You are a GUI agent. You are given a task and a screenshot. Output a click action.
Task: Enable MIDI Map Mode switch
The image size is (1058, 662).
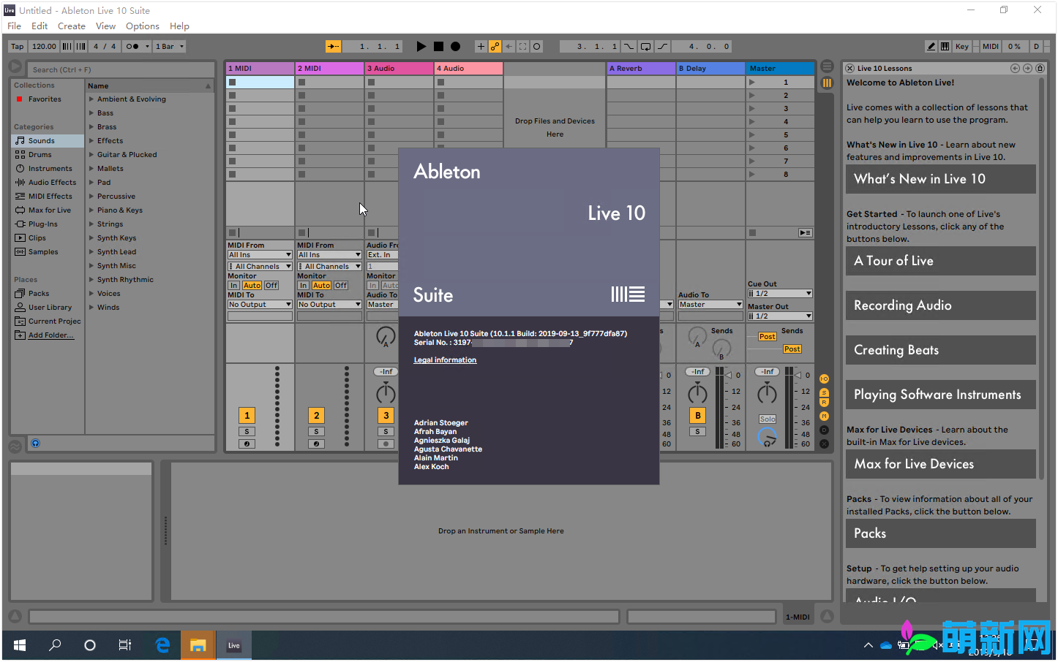991,46
